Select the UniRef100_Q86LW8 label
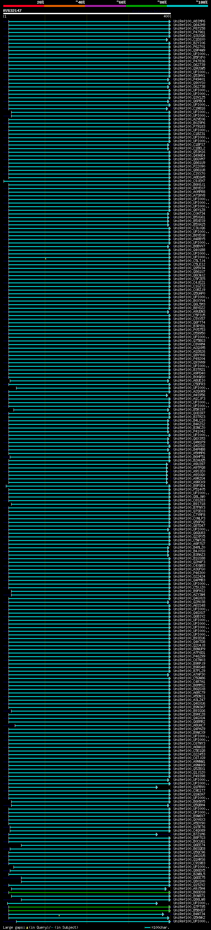Screen dimensions: 211x930 click(189, 899)
